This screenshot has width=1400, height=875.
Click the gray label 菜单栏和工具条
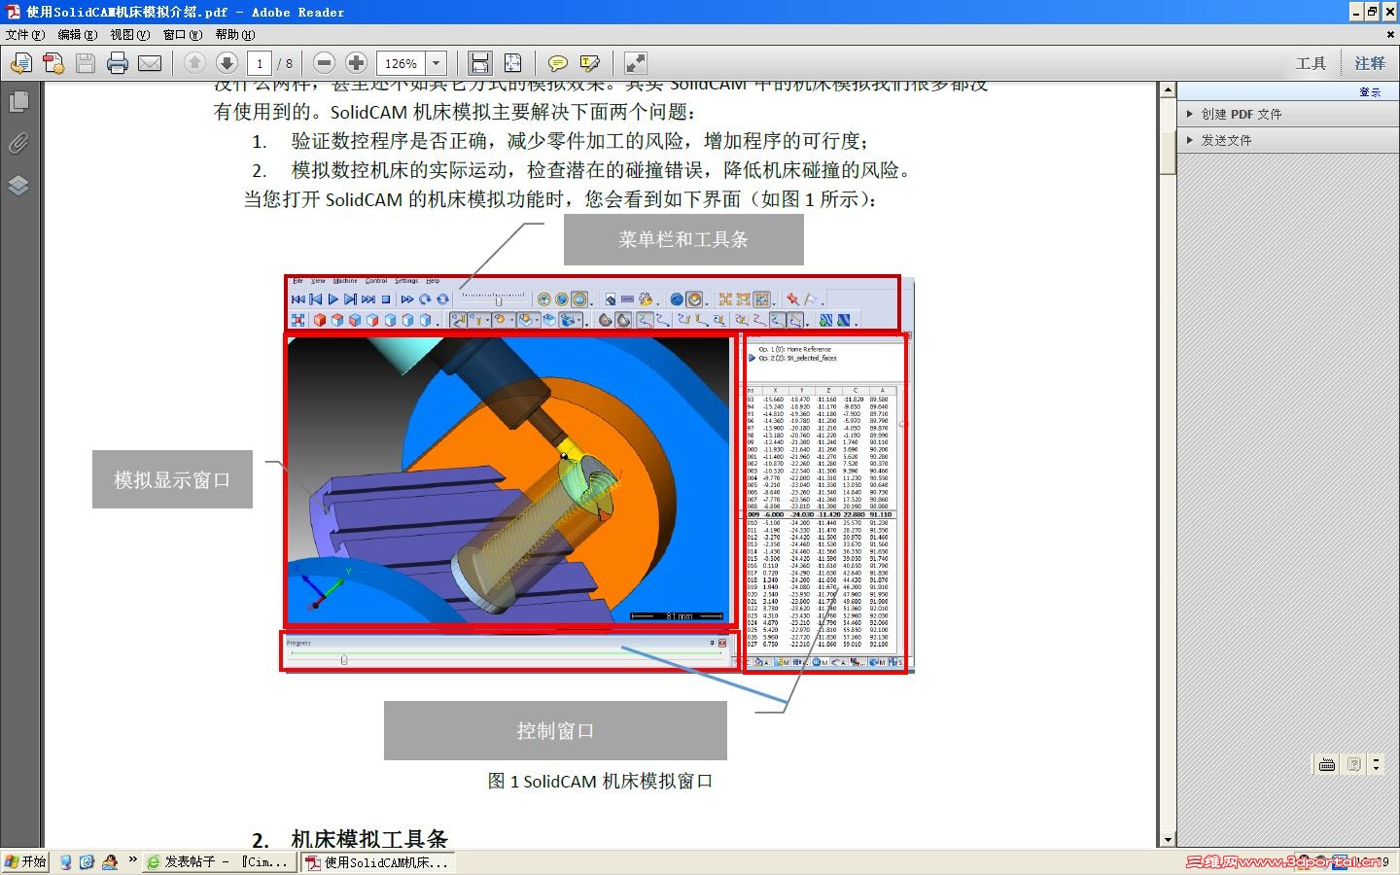coord(683,239)
